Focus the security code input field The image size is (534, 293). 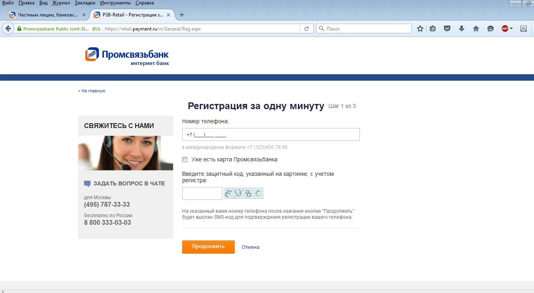click(202, 193)
